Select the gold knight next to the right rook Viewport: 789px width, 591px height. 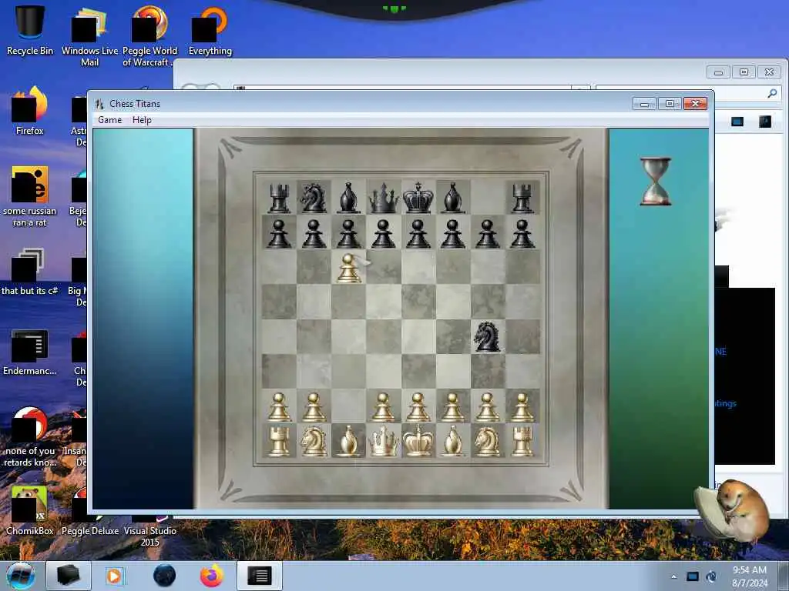487,441
